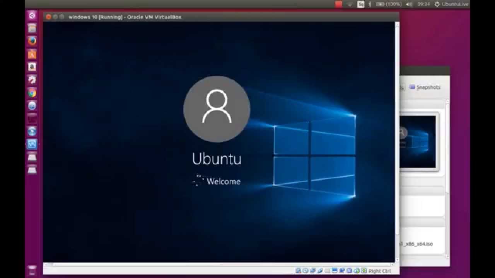Select the VirtualBox icon in launcher
The image size is (495, 278).
(x=32, y=144)
